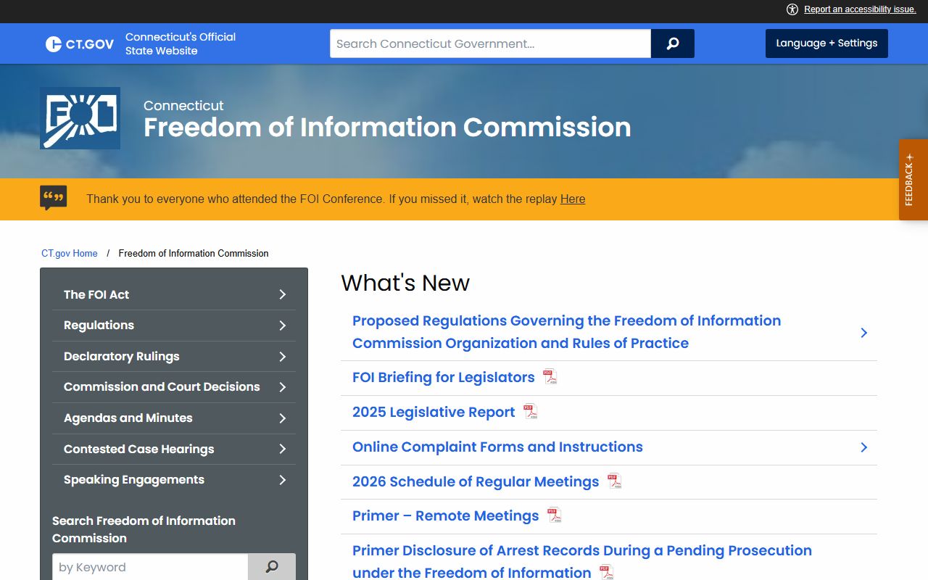
Task: Open 2026 Schedule of Regular Meetings link
Action: 476,481
